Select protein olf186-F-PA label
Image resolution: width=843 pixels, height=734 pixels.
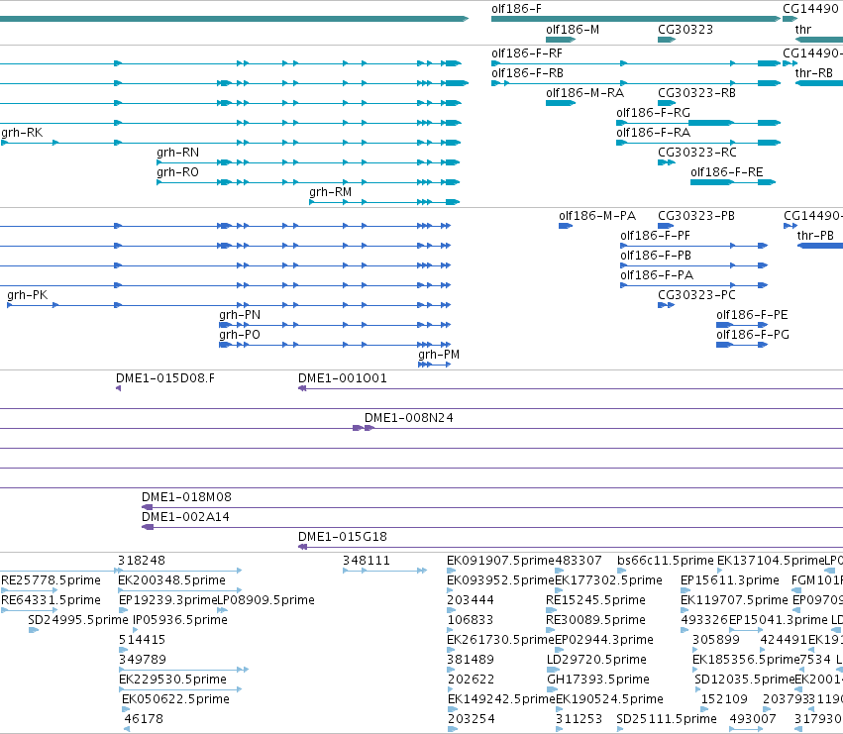point(657,275)
